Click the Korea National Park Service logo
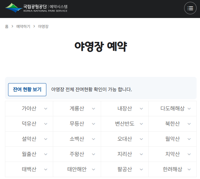This screenshot has height=179, width=200. [36, 8]
